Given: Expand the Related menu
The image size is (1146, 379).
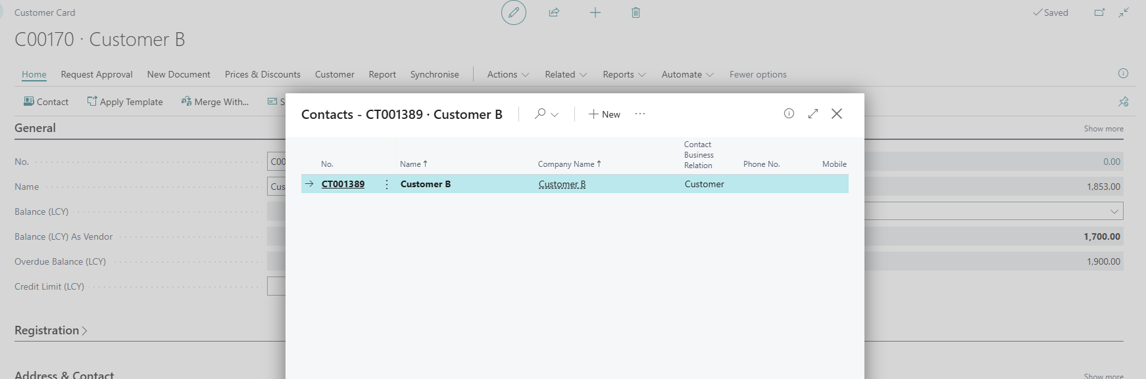Looking at the screenshot, I should coord(565,75).
